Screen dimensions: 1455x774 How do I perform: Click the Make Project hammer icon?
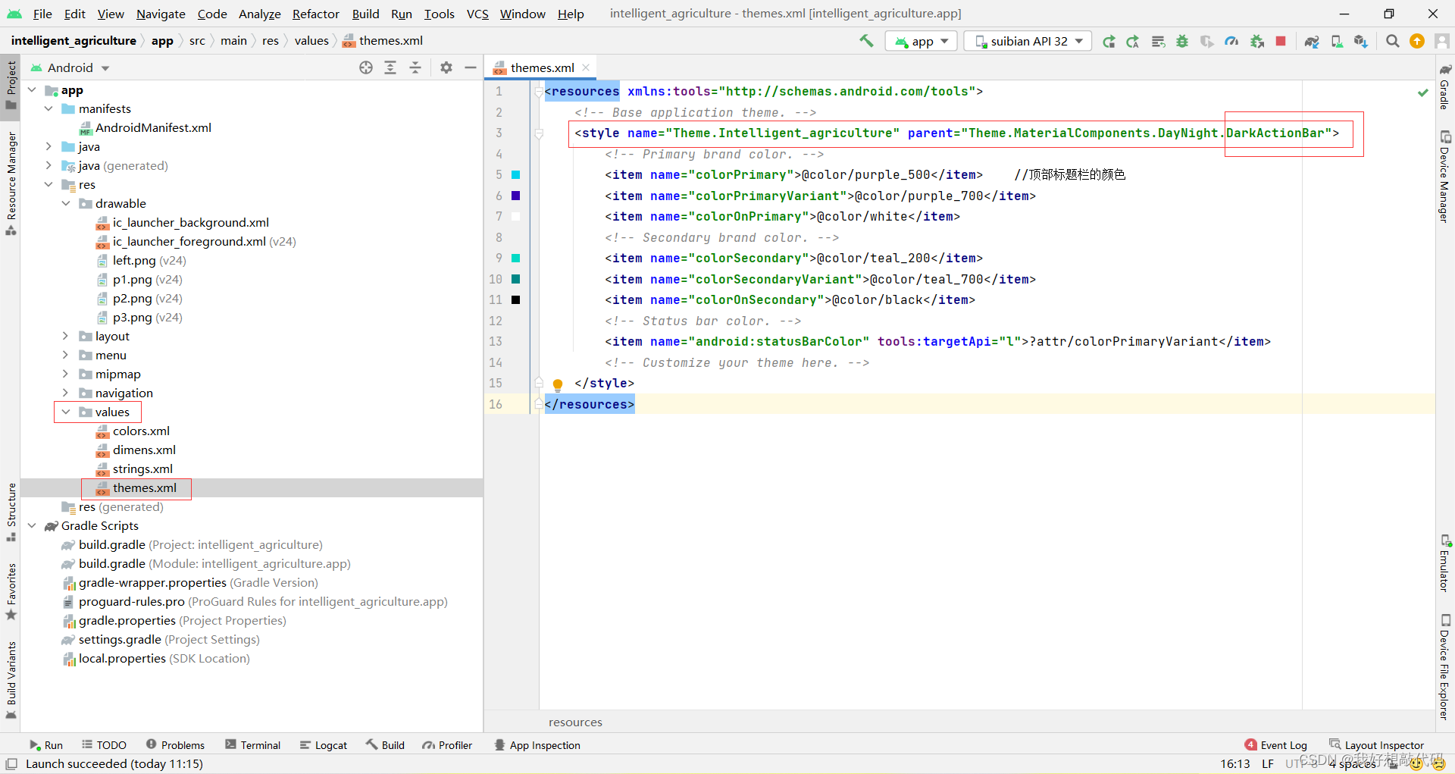tap(866, 41)
